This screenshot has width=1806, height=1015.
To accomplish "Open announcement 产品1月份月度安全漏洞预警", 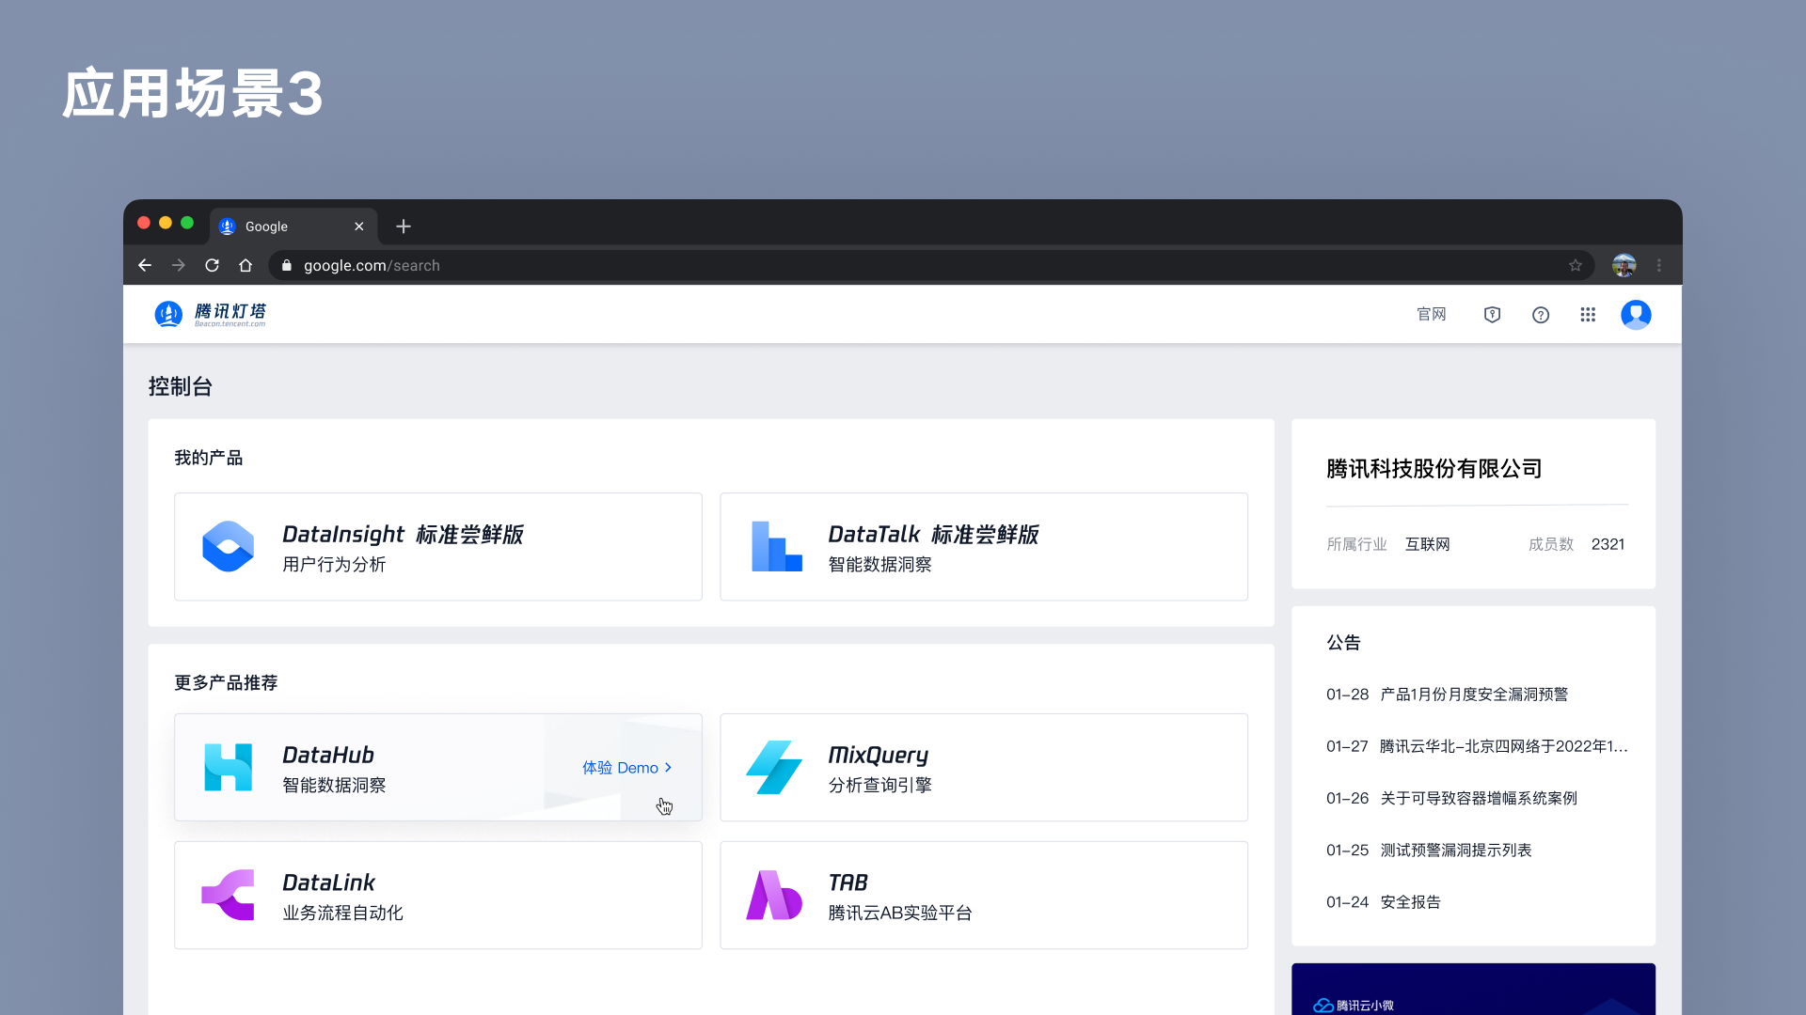I will click(1474, 695).
